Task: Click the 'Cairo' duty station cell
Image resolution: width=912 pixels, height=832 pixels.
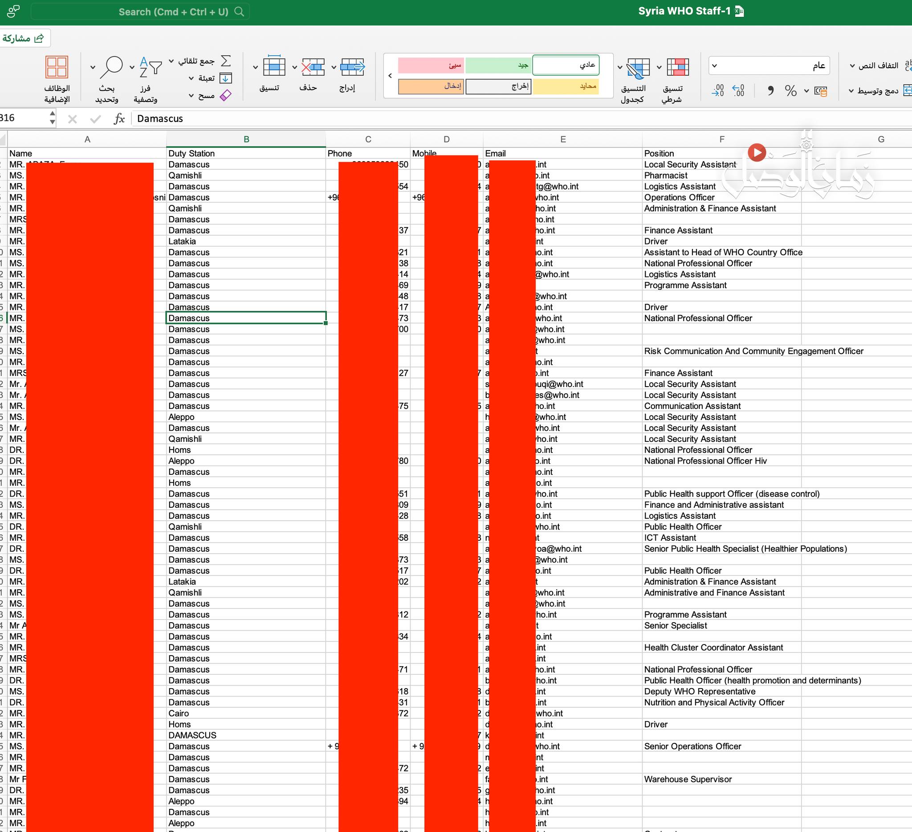Action: point(246,714)
